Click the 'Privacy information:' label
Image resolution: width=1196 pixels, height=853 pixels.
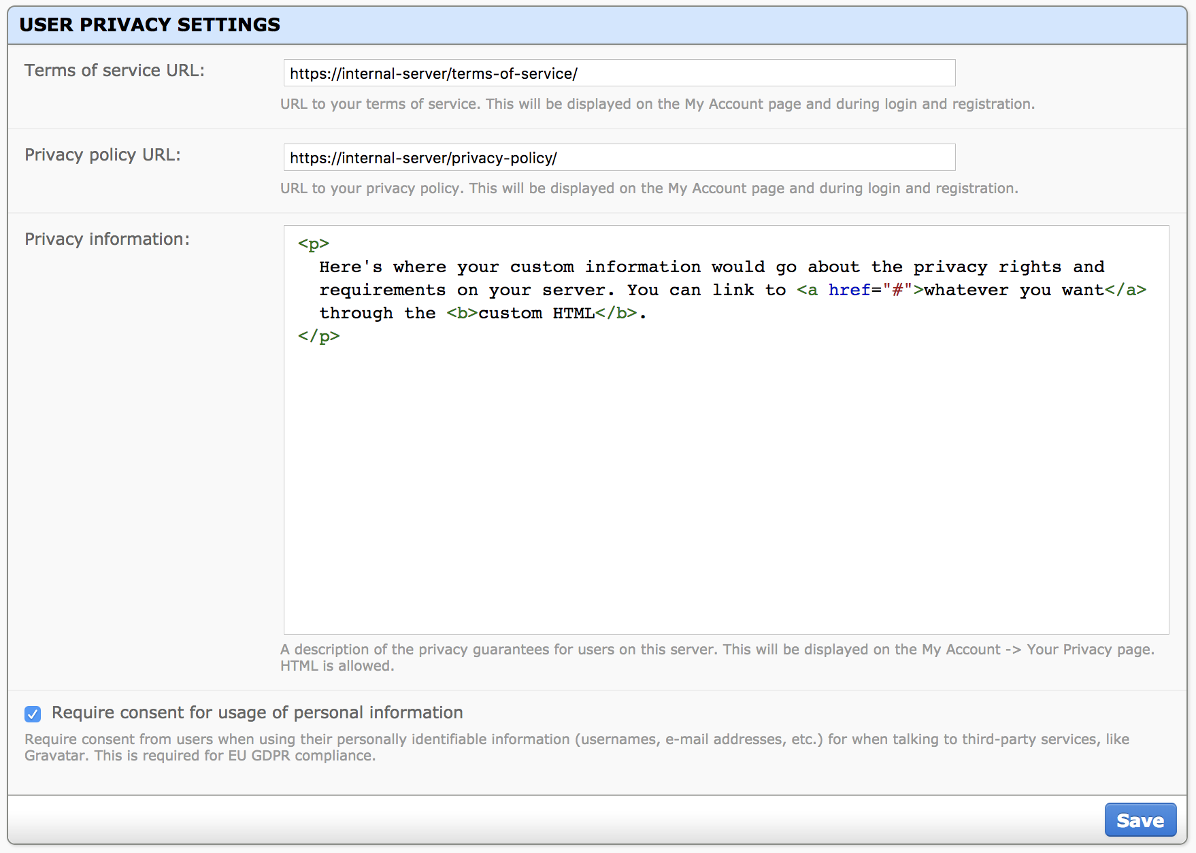pyautogui.click(x=107, y=239)
